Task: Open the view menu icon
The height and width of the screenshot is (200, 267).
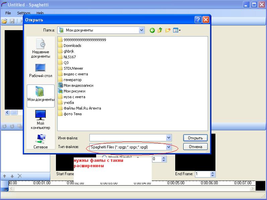Action: tap(177, 30)
